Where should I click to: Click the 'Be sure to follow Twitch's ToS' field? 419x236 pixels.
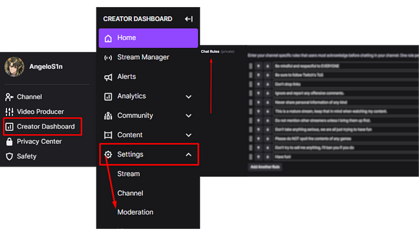point(346,75)
